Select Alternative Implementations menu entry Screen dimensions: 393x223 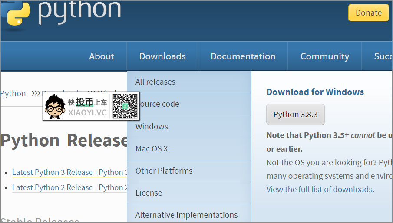[186, 215]
